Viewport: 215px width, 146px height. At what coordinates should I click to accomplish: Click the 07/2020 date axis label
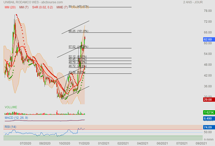25,143
